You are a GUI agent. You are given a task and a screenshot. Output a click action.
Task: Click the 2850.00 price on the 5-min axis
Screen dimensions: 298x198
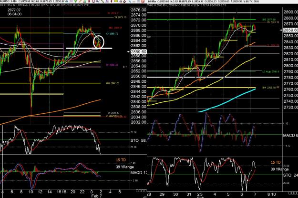click(139, 76)
